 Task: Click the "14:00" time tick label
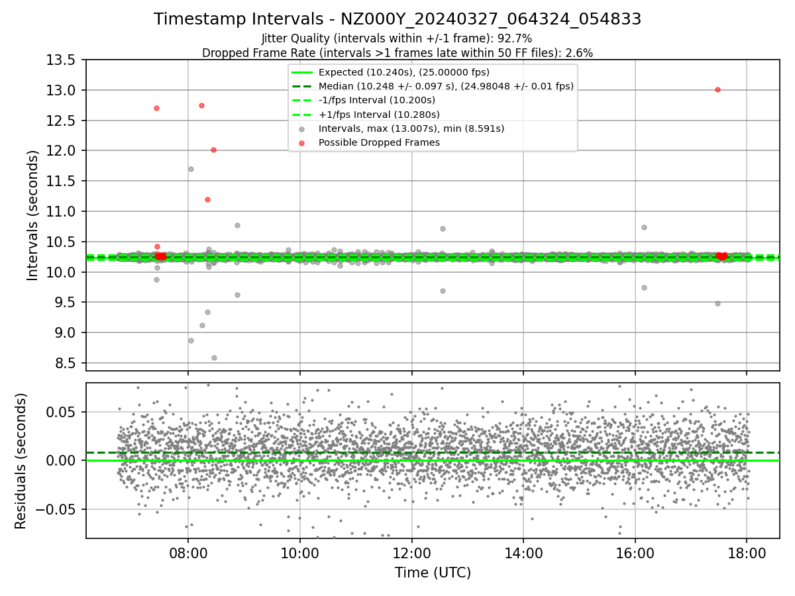[523, 553]
